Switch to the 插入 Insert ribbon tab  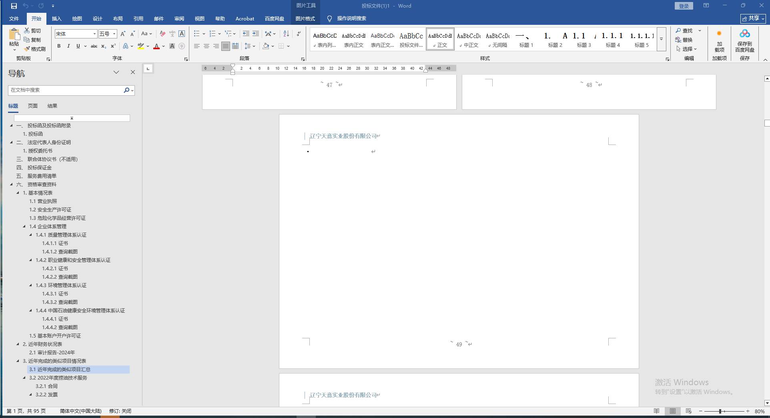point(57,18)
